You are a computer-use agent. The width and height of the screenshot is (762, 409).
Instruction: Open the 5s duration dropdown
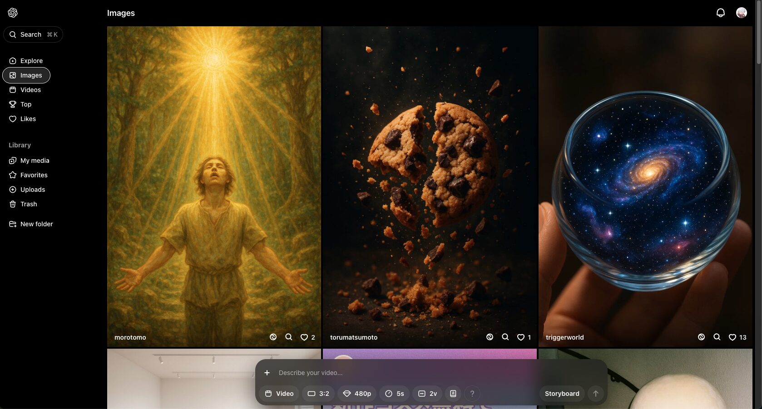(395, 394)
